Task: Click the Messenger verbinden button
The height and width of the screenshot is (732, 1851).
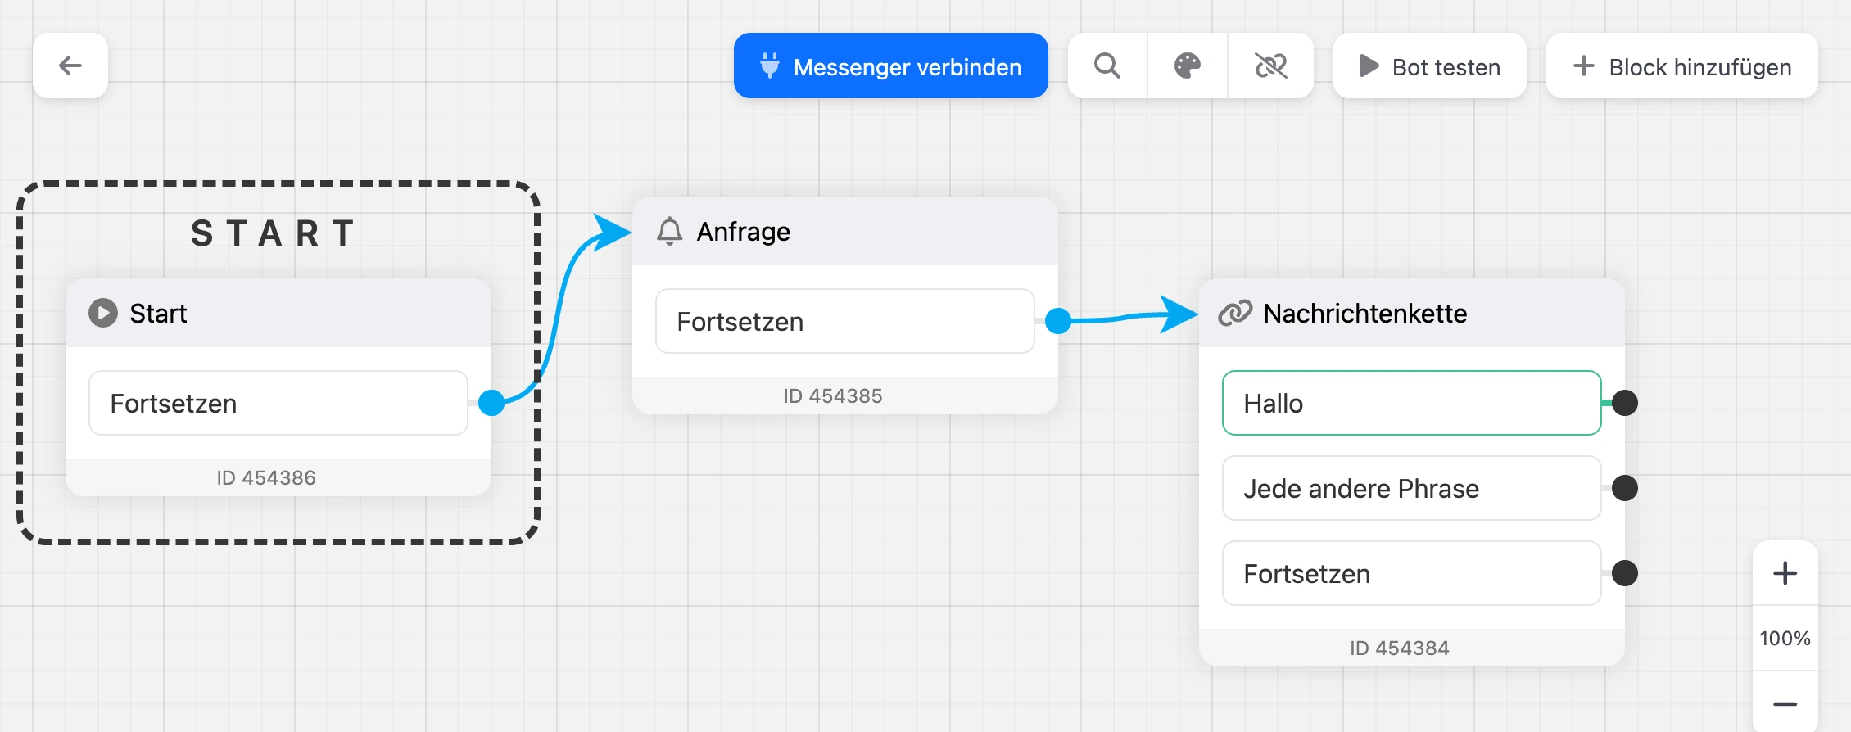Action: tap(890, 66)
